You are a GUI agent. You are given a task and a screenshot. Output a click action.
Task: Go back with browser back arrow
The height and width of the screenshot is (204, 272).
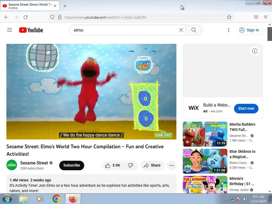(x=6, y=17)
